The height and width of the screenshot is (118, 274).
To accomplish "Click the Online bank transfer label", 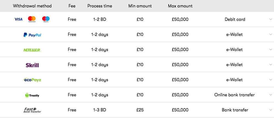I will [x=235, y=95].
